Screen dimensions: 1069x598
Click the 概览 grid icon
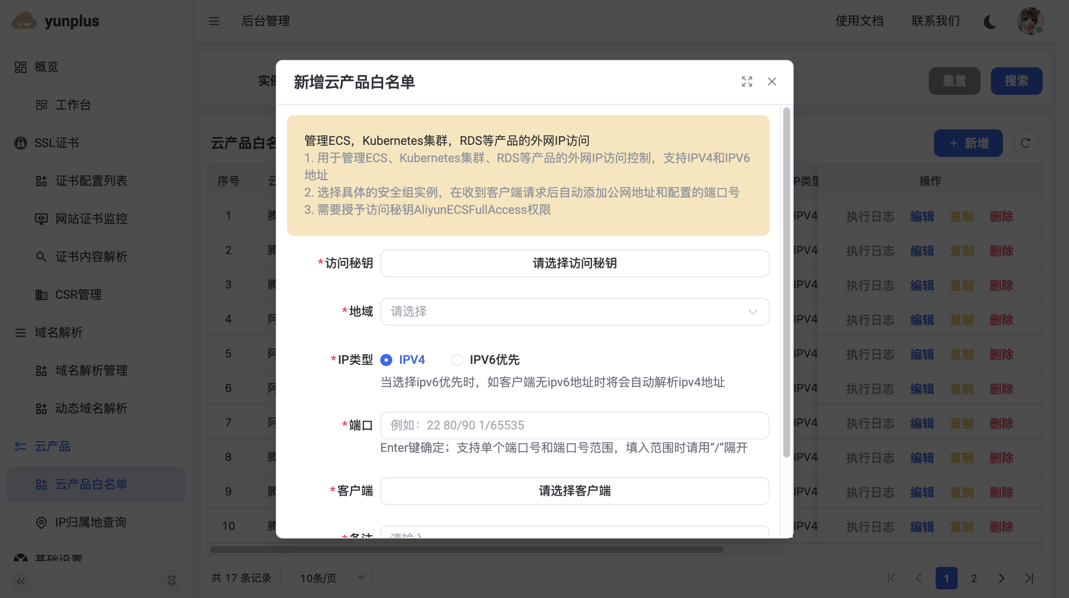[x=20, y=67]
